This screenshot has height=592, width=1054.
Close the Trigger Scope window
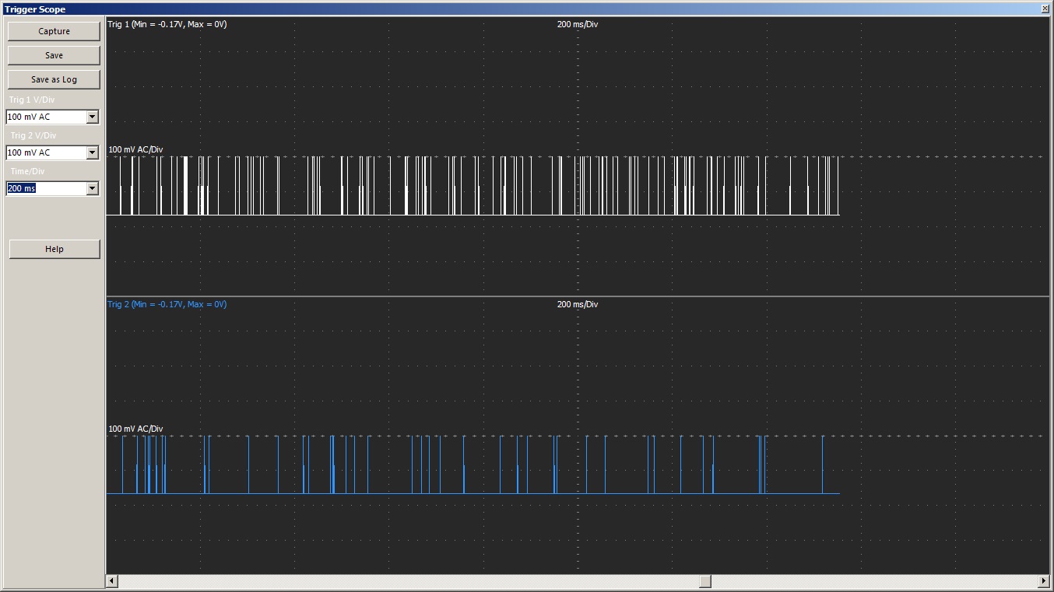[x=1045, y=9]
